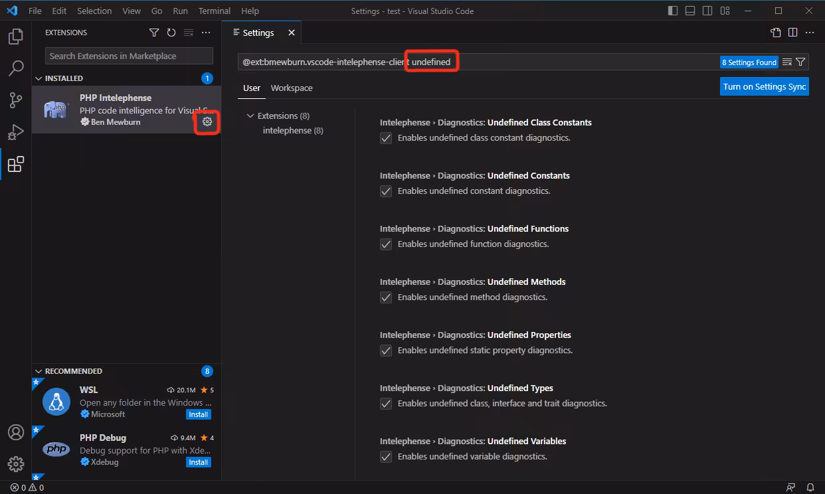The height and width of the screenshot is (494, 825).
Task: Open Settings (JSON) file icon
Action: pos(775,33)
